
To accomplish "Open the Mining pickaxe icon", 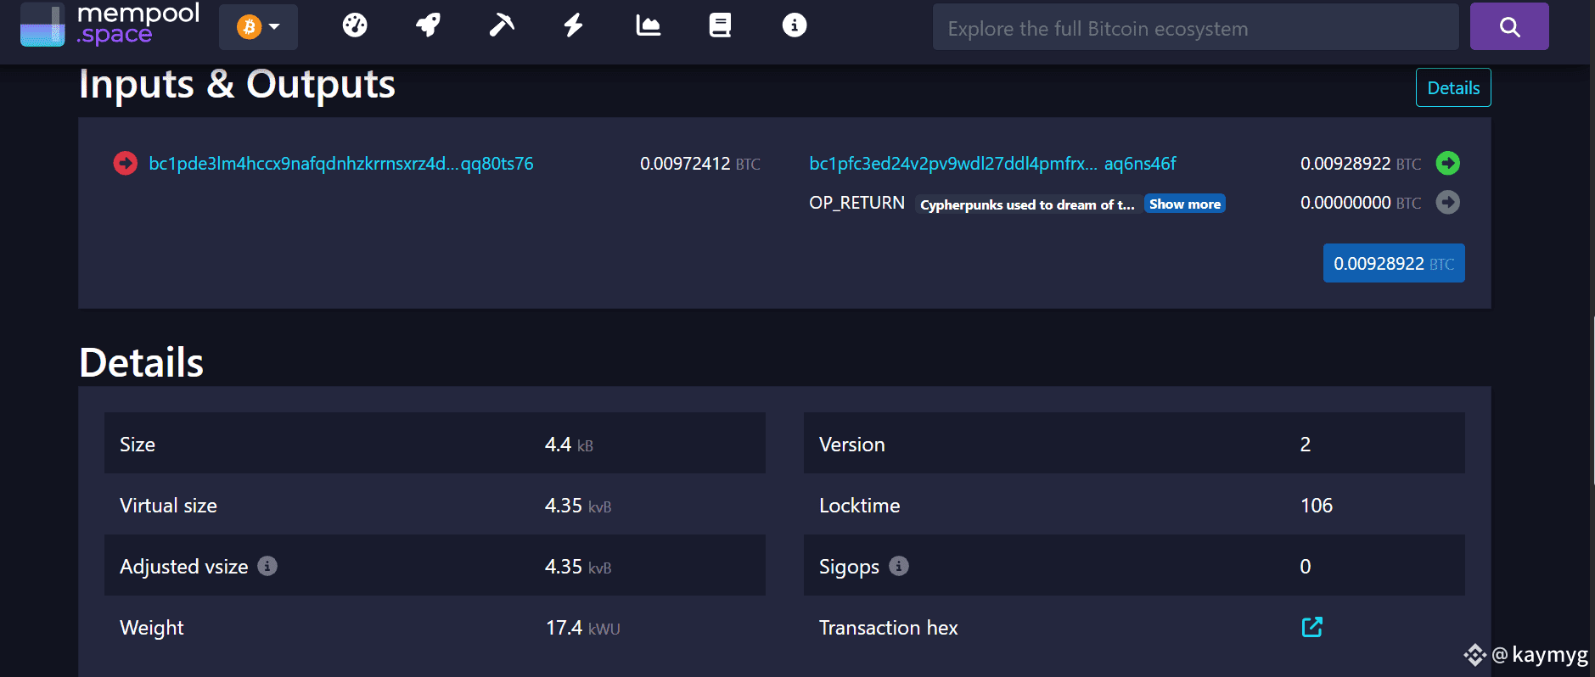I will [x=502, y=25].
